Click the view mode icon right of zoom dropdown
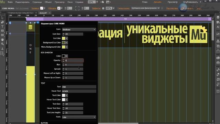Screen dimensions: 220x124 tap(102, 2)
